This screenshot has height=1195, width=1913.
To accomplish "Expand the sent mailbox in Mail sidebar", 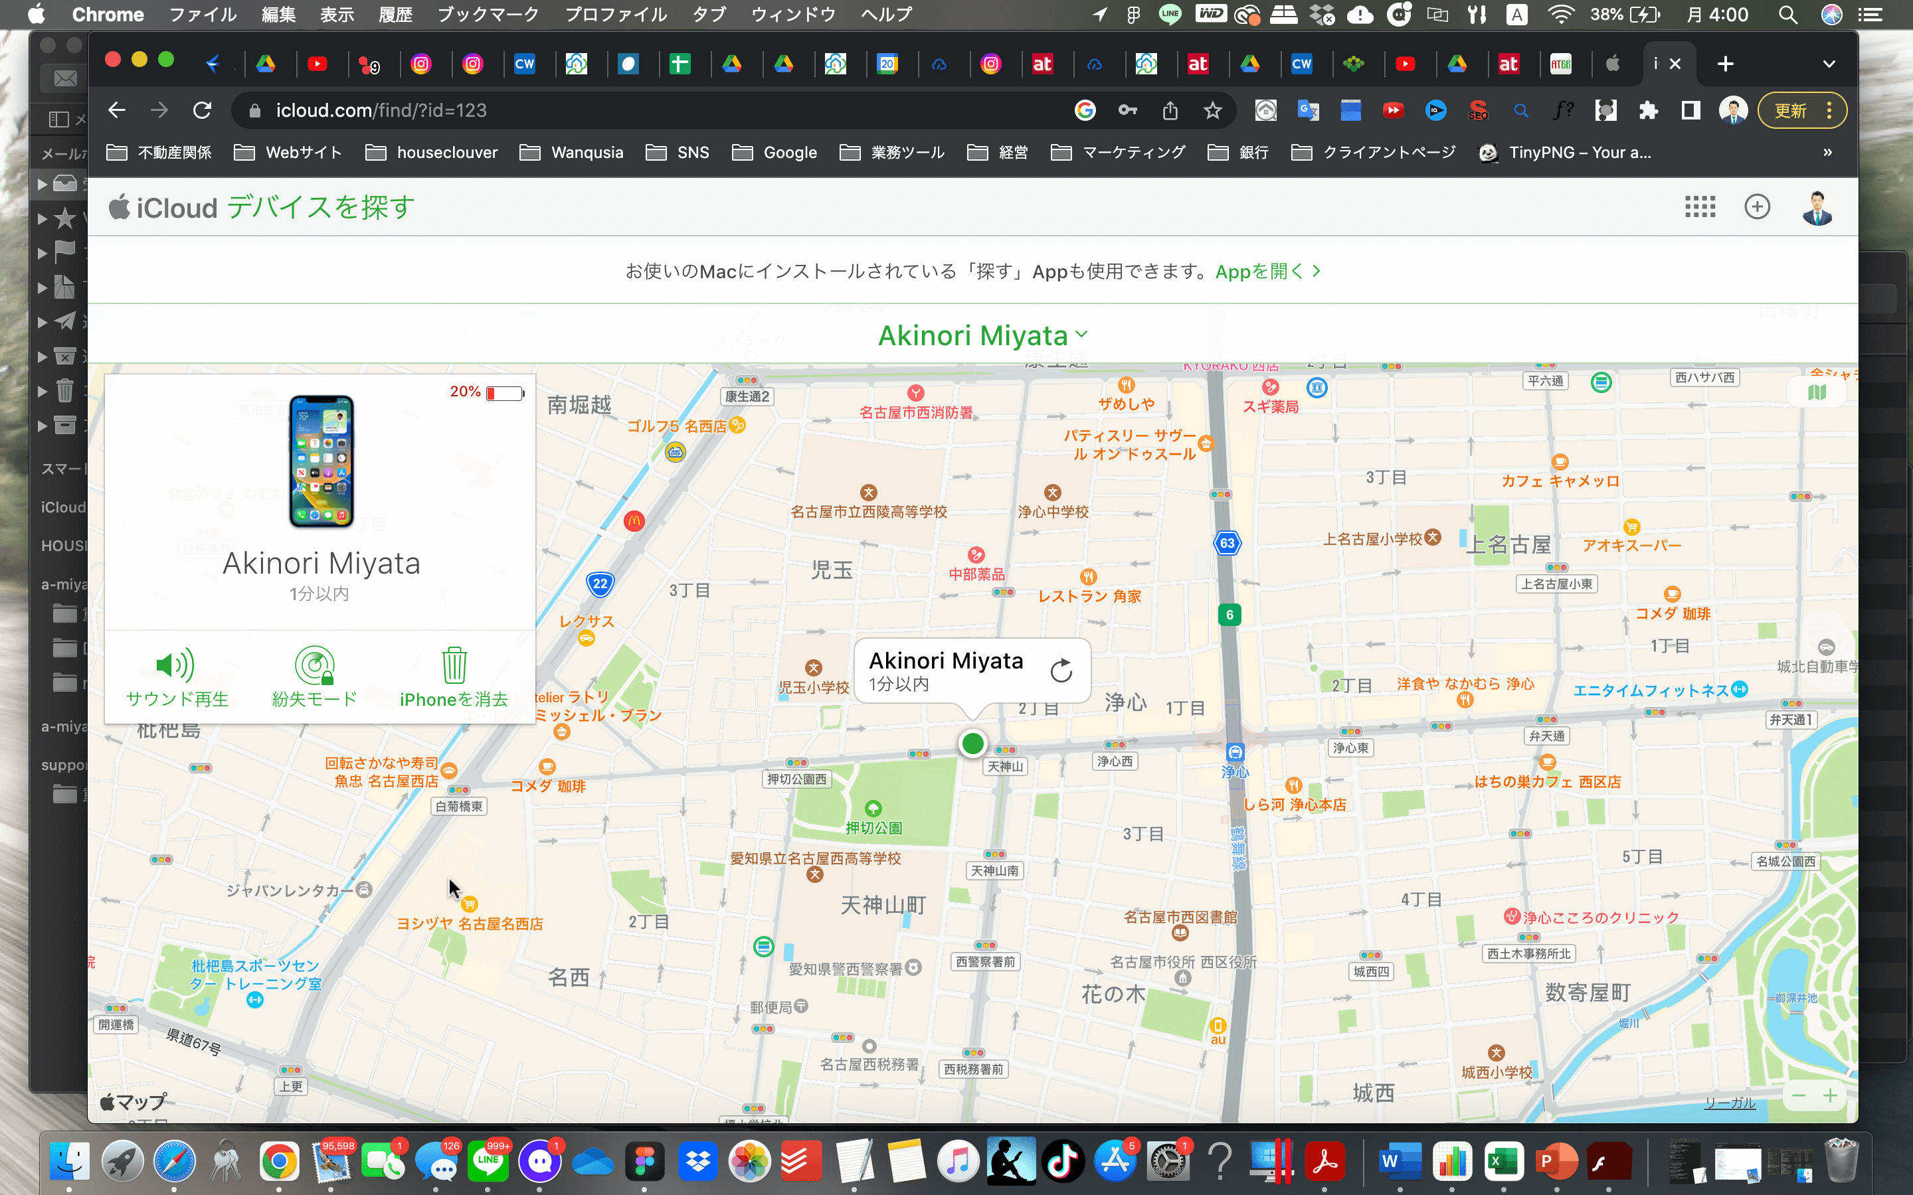I will pyautogui.click(x=42, y=323).
